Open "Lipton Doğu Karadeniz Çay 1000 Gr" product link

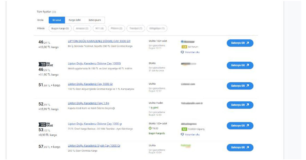90,84
